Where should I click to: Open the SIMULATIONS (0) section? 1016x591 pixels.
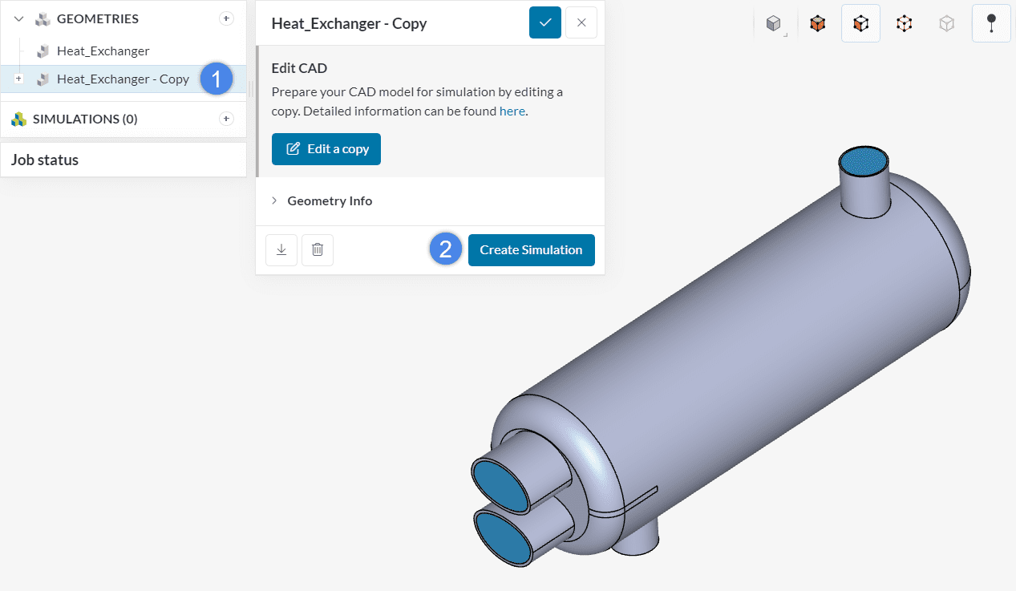(84, 119)
